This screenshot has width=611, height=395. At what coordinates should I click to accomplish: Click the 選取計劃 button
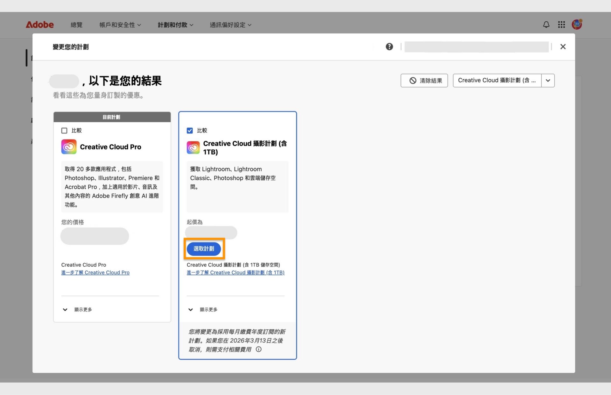[x=204, y=249]
